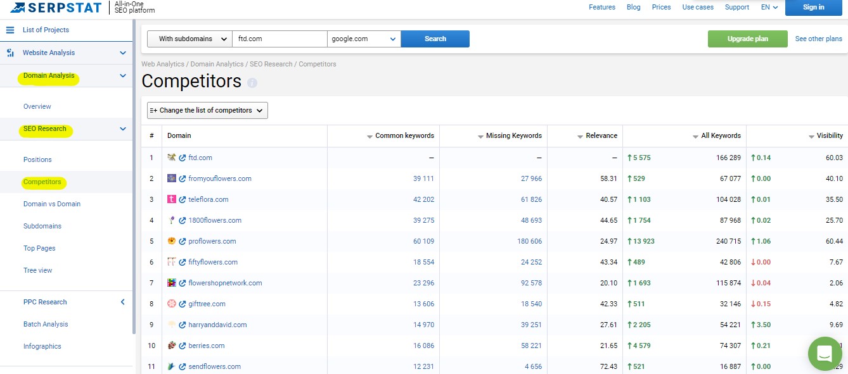
Task: Click the proflowers.com favicon
Action: [x=171, y=241]
